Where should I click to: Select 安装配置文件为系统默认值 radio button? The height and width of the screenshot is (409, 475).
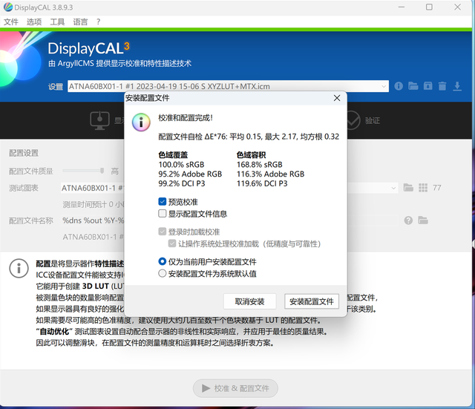163,274
